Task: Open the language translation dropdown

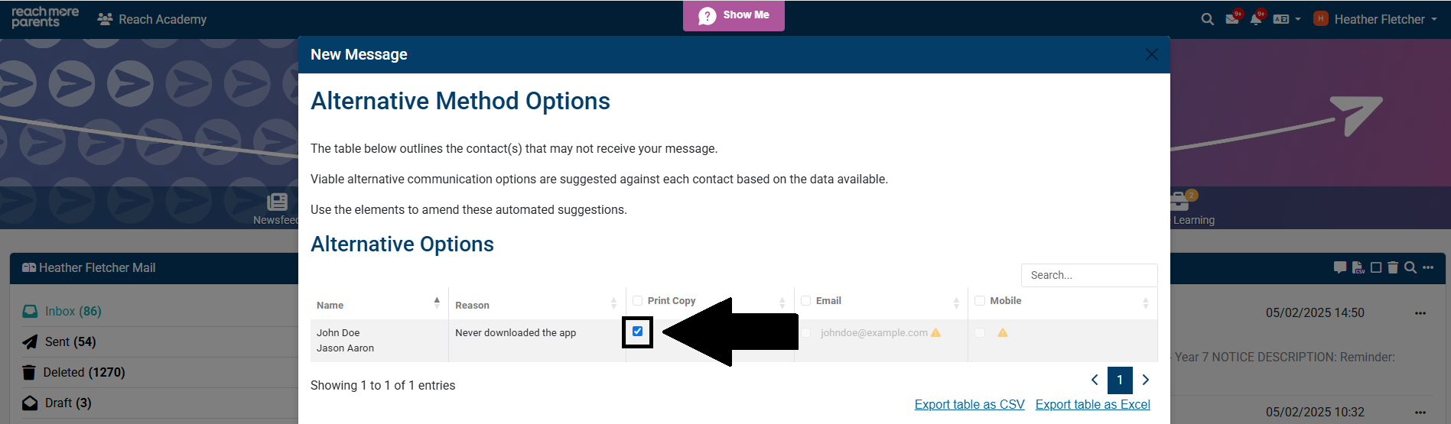Action: [1287, 19]
